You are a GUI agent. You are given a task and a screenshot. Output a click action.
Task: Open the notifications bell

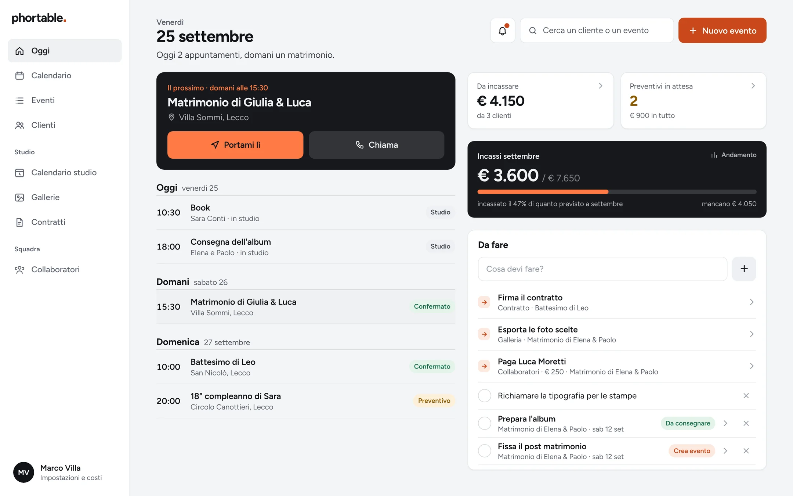coord(503,30)
